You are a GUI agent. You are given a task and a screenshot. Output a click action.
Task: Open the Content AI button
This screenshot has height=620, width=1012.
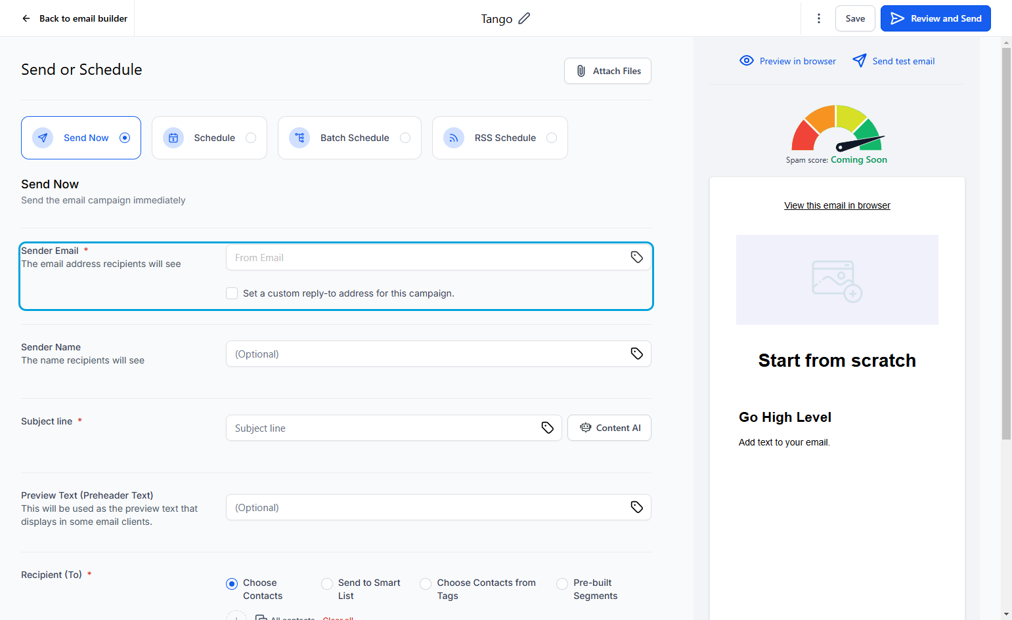(609, 428)
